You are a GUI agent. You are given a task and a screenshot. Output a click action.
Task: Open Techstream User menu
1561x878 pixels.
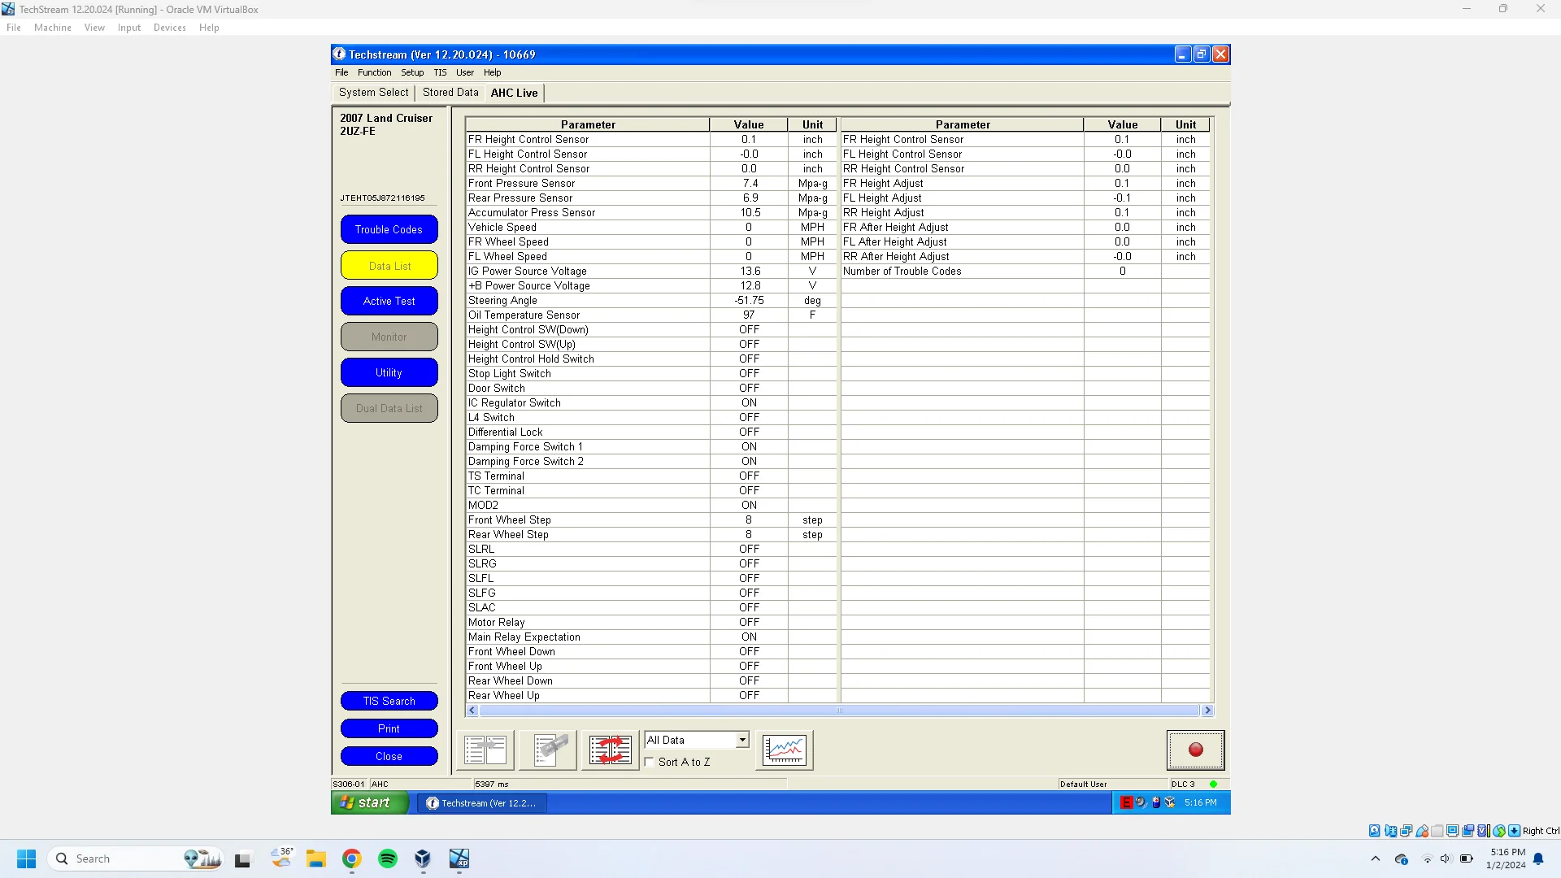[x=465, y=72]
